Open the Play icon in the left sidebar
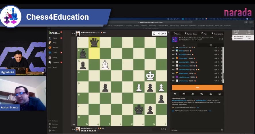Viewport: 255px width, 134px height. [50, 43]
